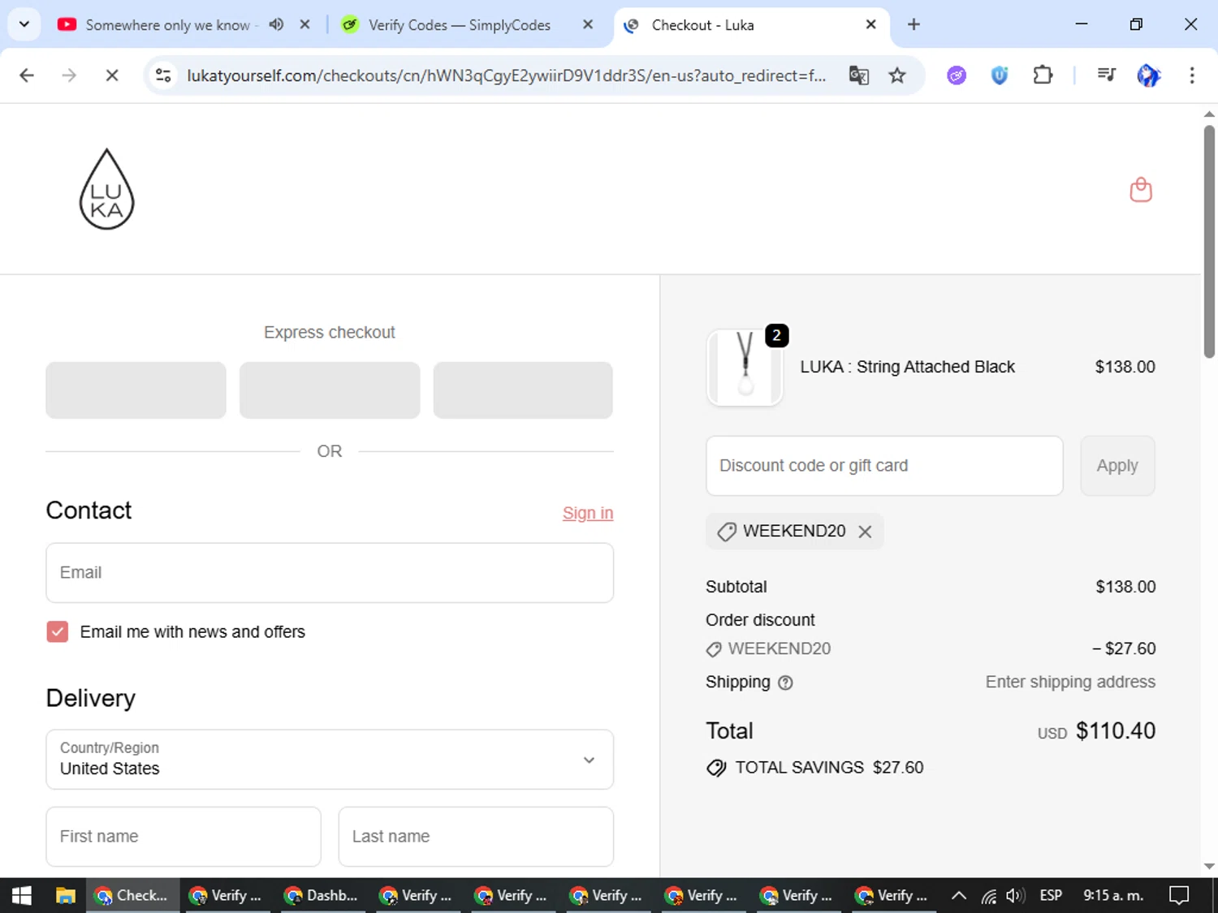Screen dimensions: 1218x913
Task: Focus the First name field
Action: click(x=184, y=837)
